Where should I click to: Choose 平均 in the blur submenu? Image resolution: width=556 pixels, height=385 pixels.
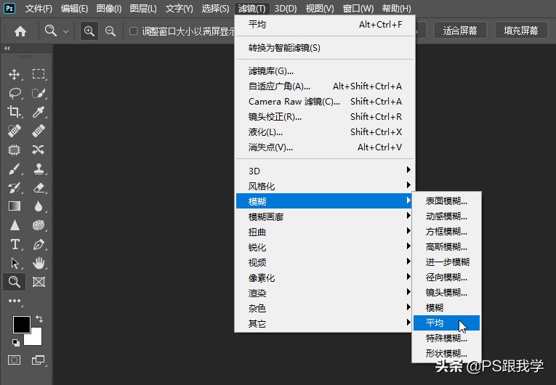click(x=446, y=323)
